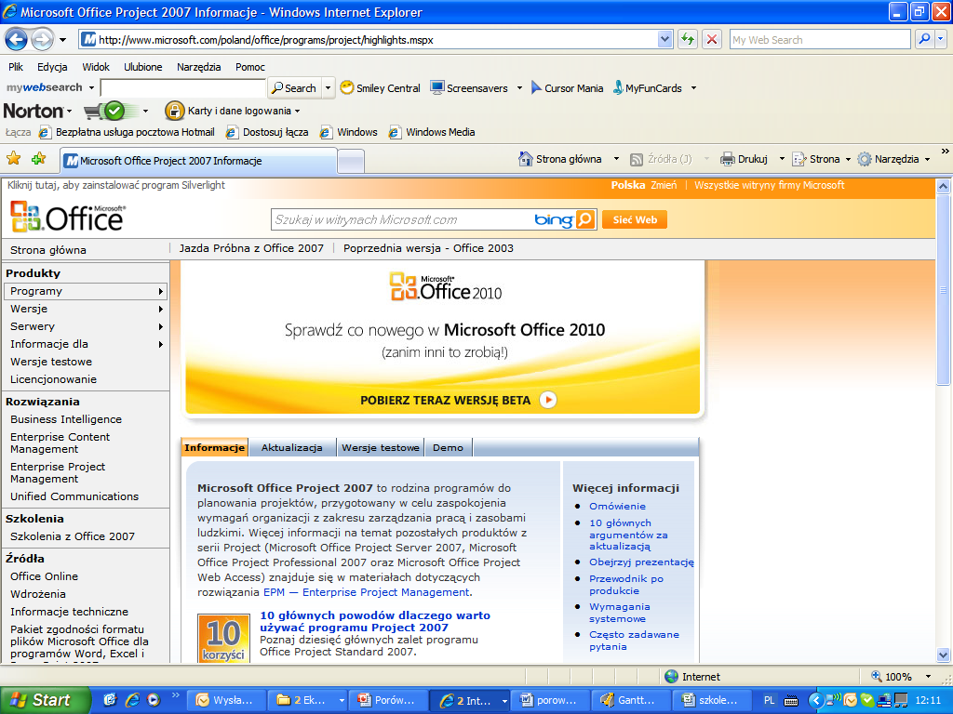Open the Back/Forward recent pages dropdown
The image size is (953, 714).
[x=62, y=41]
